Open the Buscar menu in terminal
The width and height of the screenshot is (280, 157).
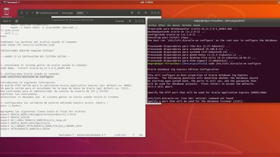click(x=176, y=25)
